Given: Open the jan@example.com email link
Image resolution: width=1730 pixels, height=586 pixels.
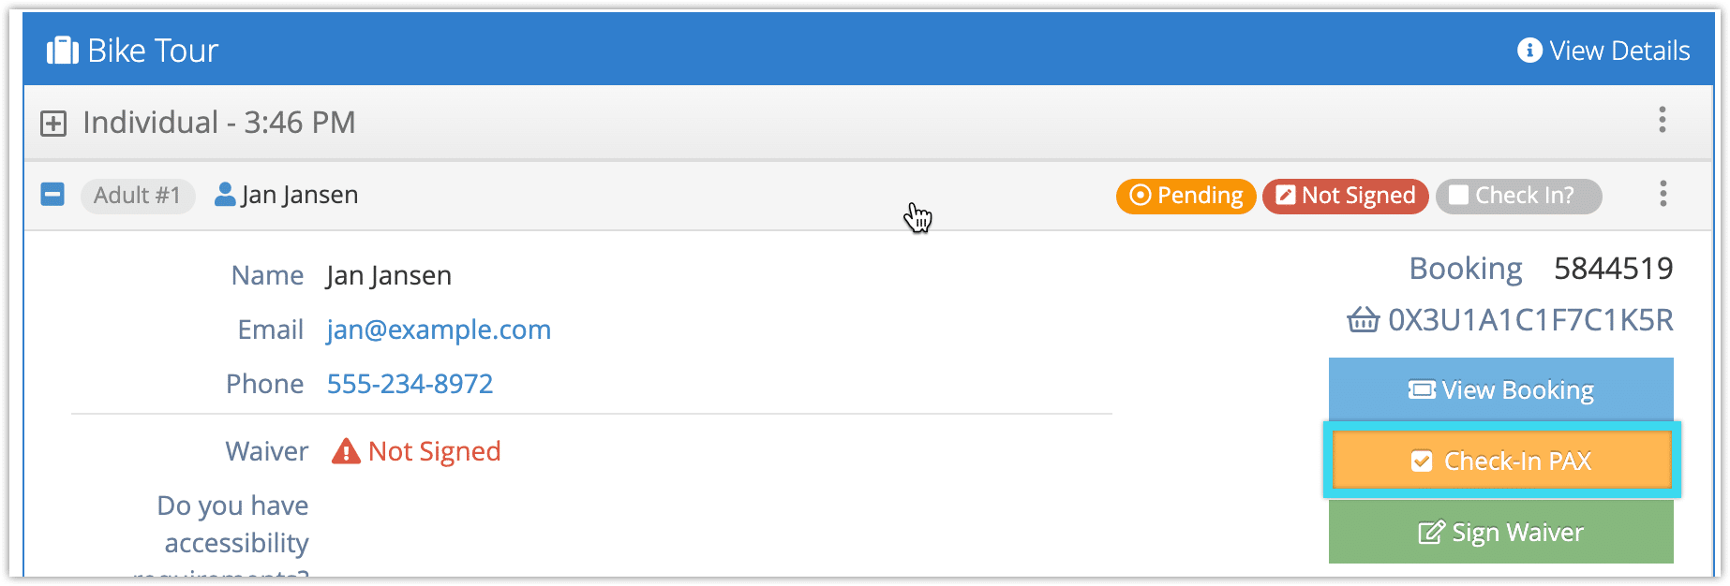Looking at the screenshot, I should pyautogui.click(x=439, y=330).
